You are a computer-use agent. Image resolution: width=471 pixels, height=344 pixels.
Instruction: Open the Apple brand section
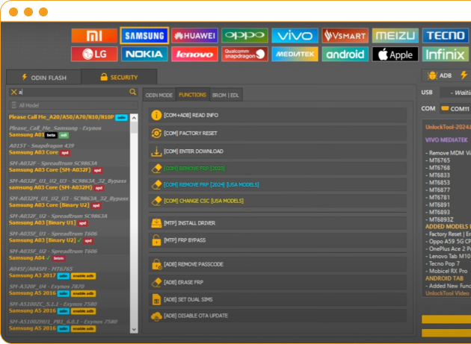pyautogui.click(x=395, y=54)
